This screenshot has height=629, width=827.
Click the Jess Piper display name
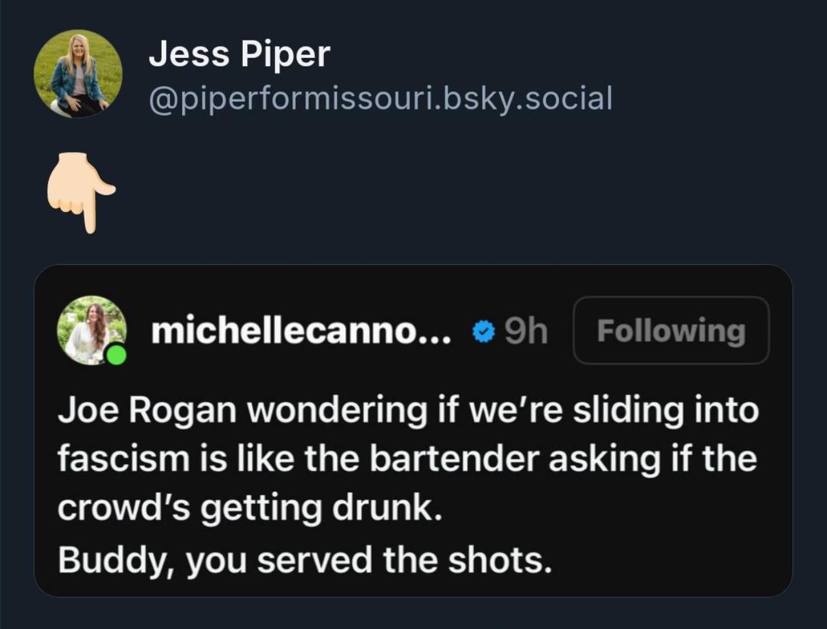click(x=239, y=54)
